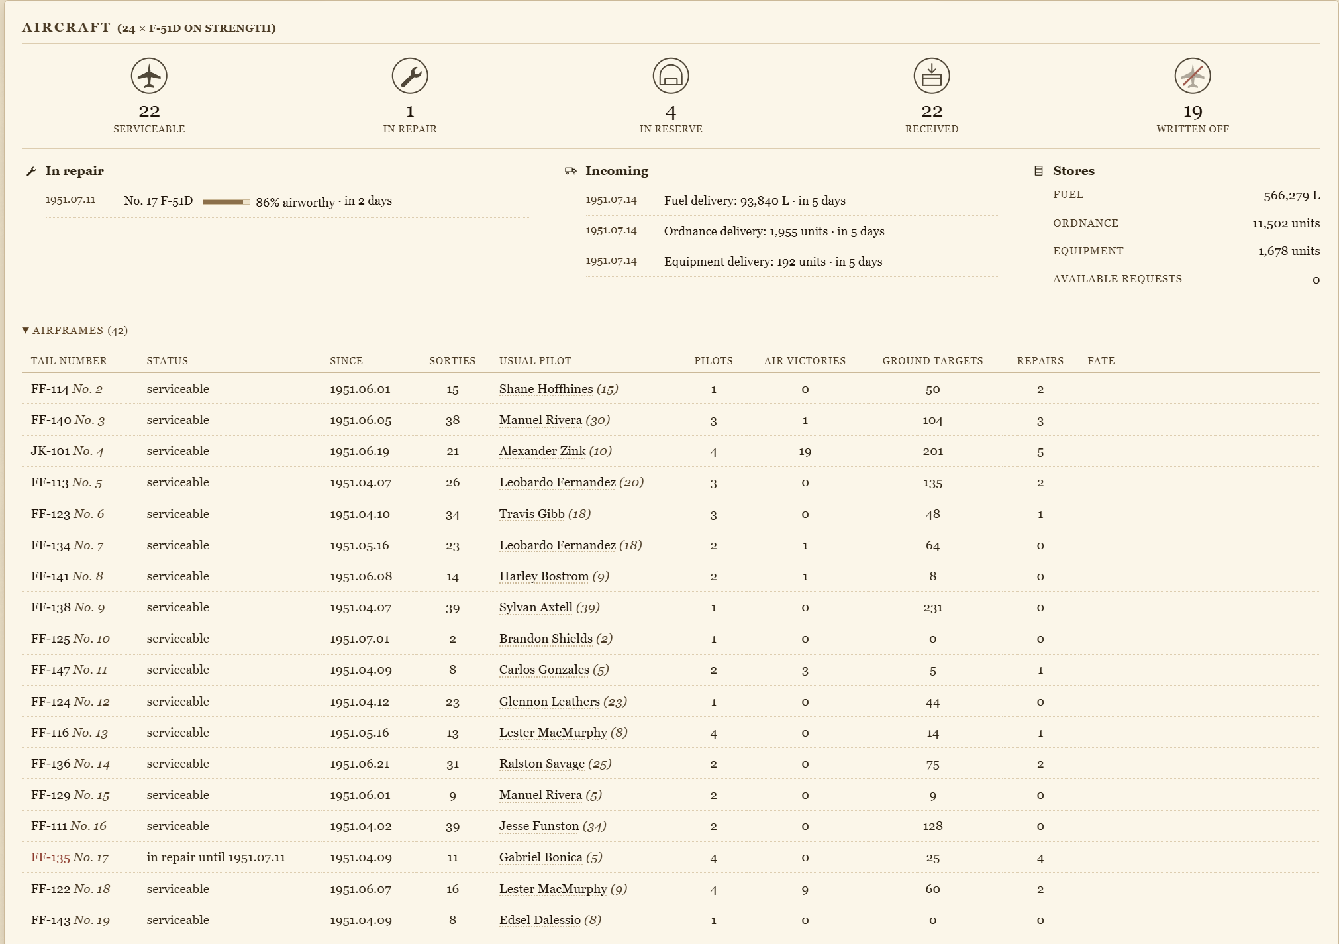Click the Written Off crossed-plane icon
The image size is (1339, 944).
click(x=1193, y=76)
